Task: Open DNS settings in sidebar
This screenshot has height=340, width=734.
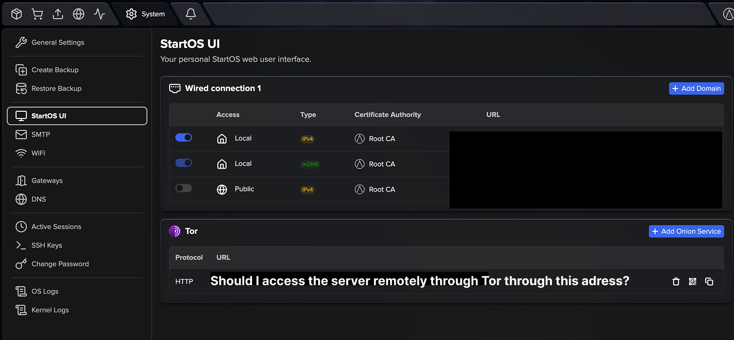Action: pos(77,199)
